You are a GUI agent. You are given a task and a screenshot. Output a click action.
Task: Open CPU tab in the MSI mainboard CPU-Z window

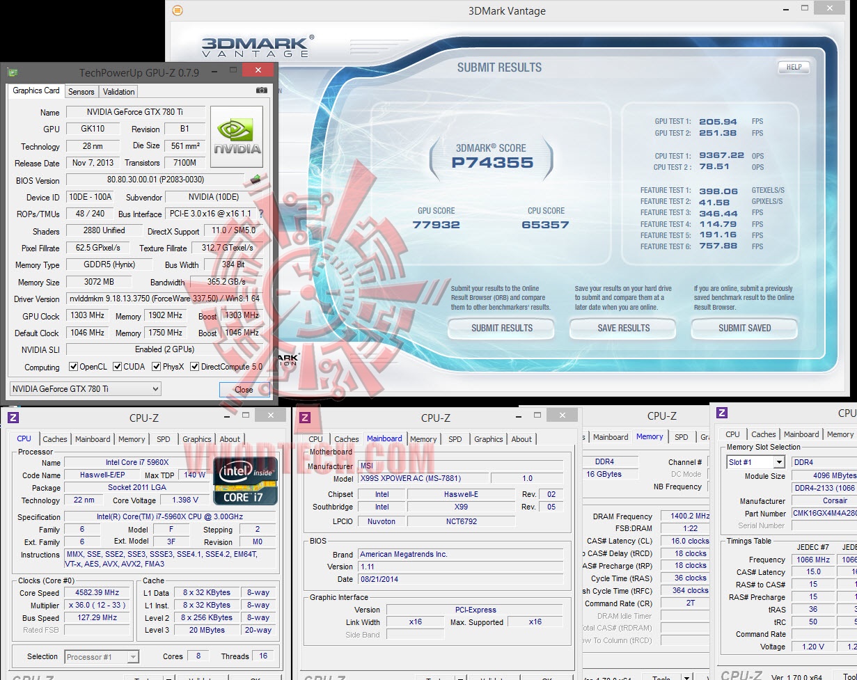coord(315,439)
